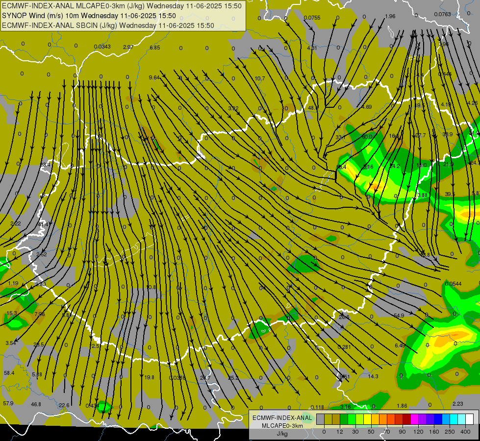Click the map value 2.22
480x441 pixels.
tap(16, 224)
